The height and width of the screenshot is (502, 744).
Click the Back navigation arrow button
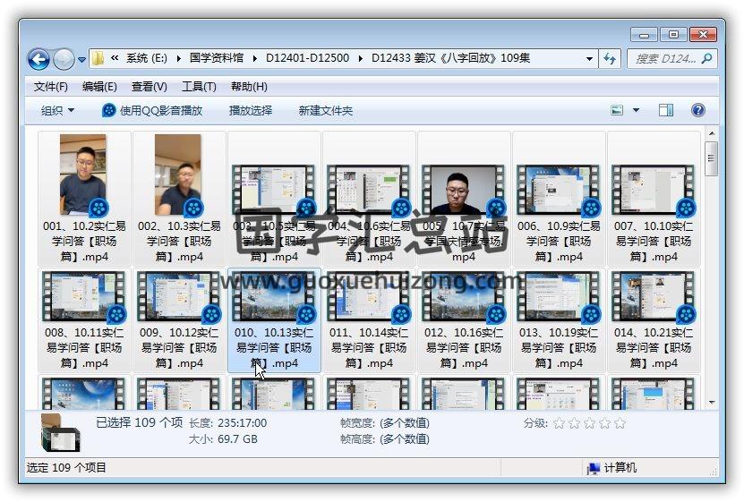click(38, 59)
